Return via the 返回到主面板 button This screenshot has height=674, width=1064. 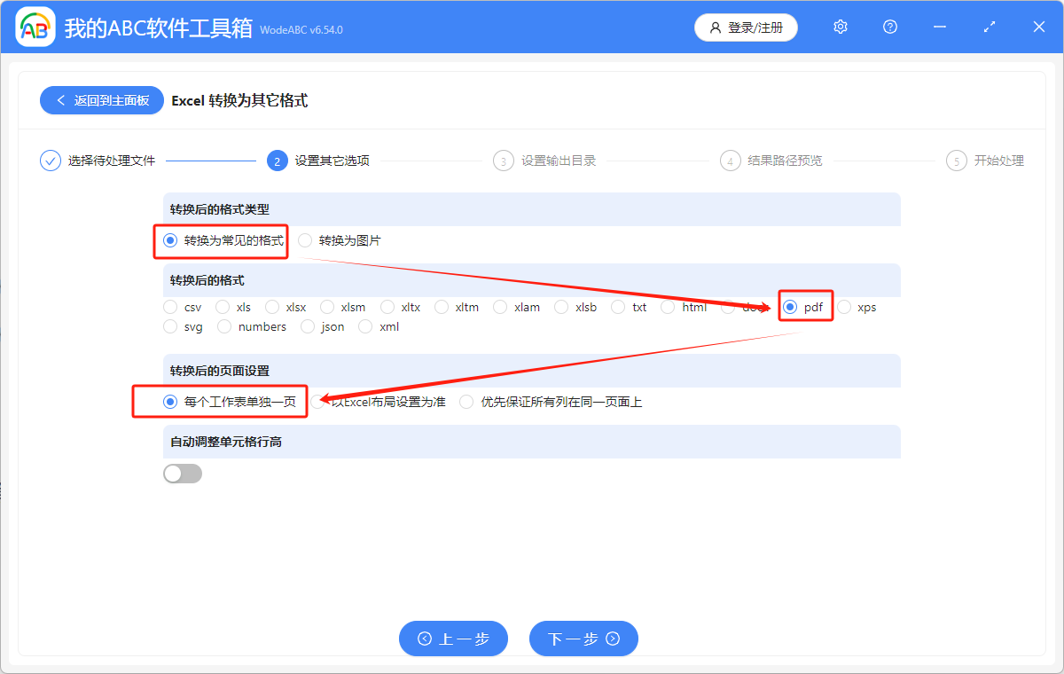coord(101,100)
